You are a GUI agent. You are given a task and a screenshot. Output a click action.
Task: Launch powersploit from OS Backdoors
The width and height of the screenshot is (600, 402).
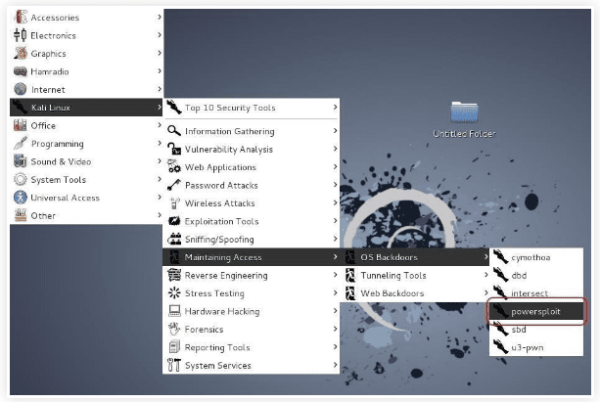point(535,312)
